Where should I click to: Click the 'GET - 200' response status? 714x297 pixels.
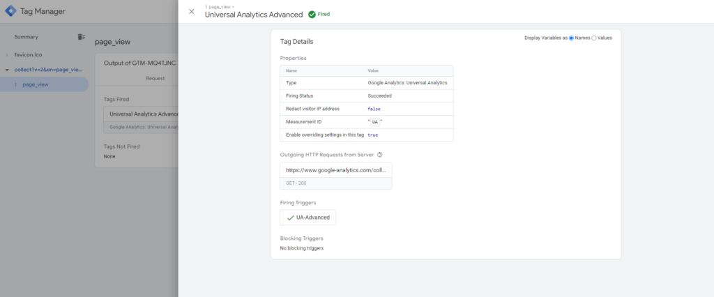(296, 183)
